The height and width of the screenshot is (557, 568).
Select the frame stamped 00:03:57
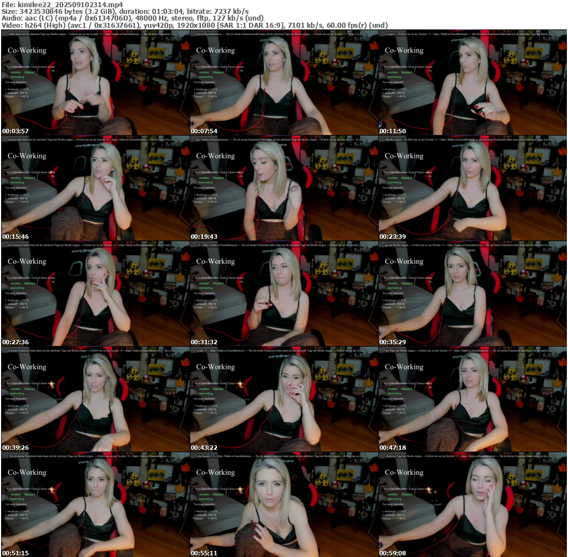95,83
